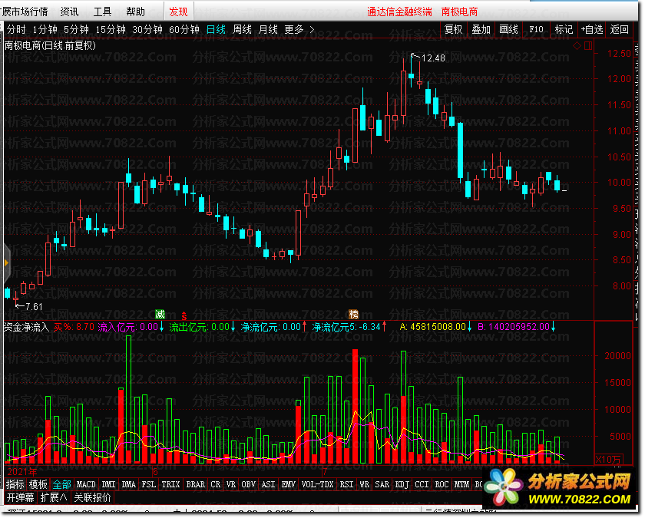The width and height of the screenshot is (645, 518).
Task: Select the 1分钟 period
Action: click(45, 30)
